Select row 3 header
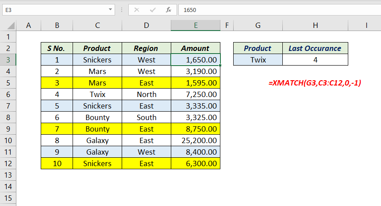 click(8, 60)
